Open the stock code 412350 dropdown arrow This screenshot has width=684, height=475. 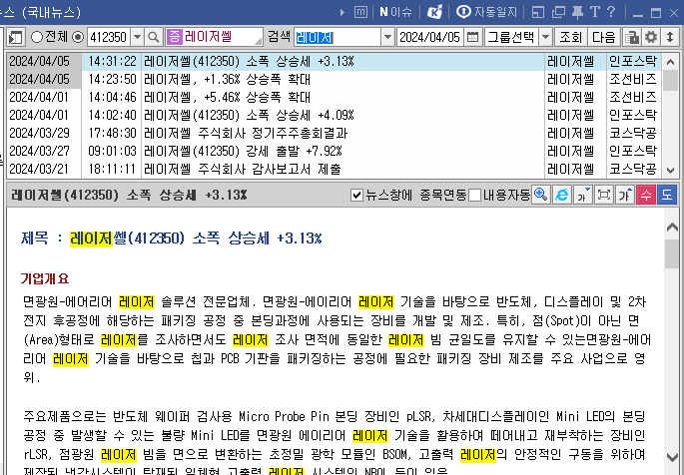coord(137,38)
